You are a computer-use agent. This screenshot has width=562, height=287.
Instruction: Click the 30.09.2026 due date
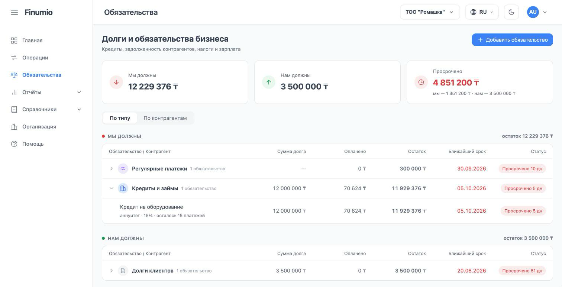pyautogui.click(x=472, y=169)
